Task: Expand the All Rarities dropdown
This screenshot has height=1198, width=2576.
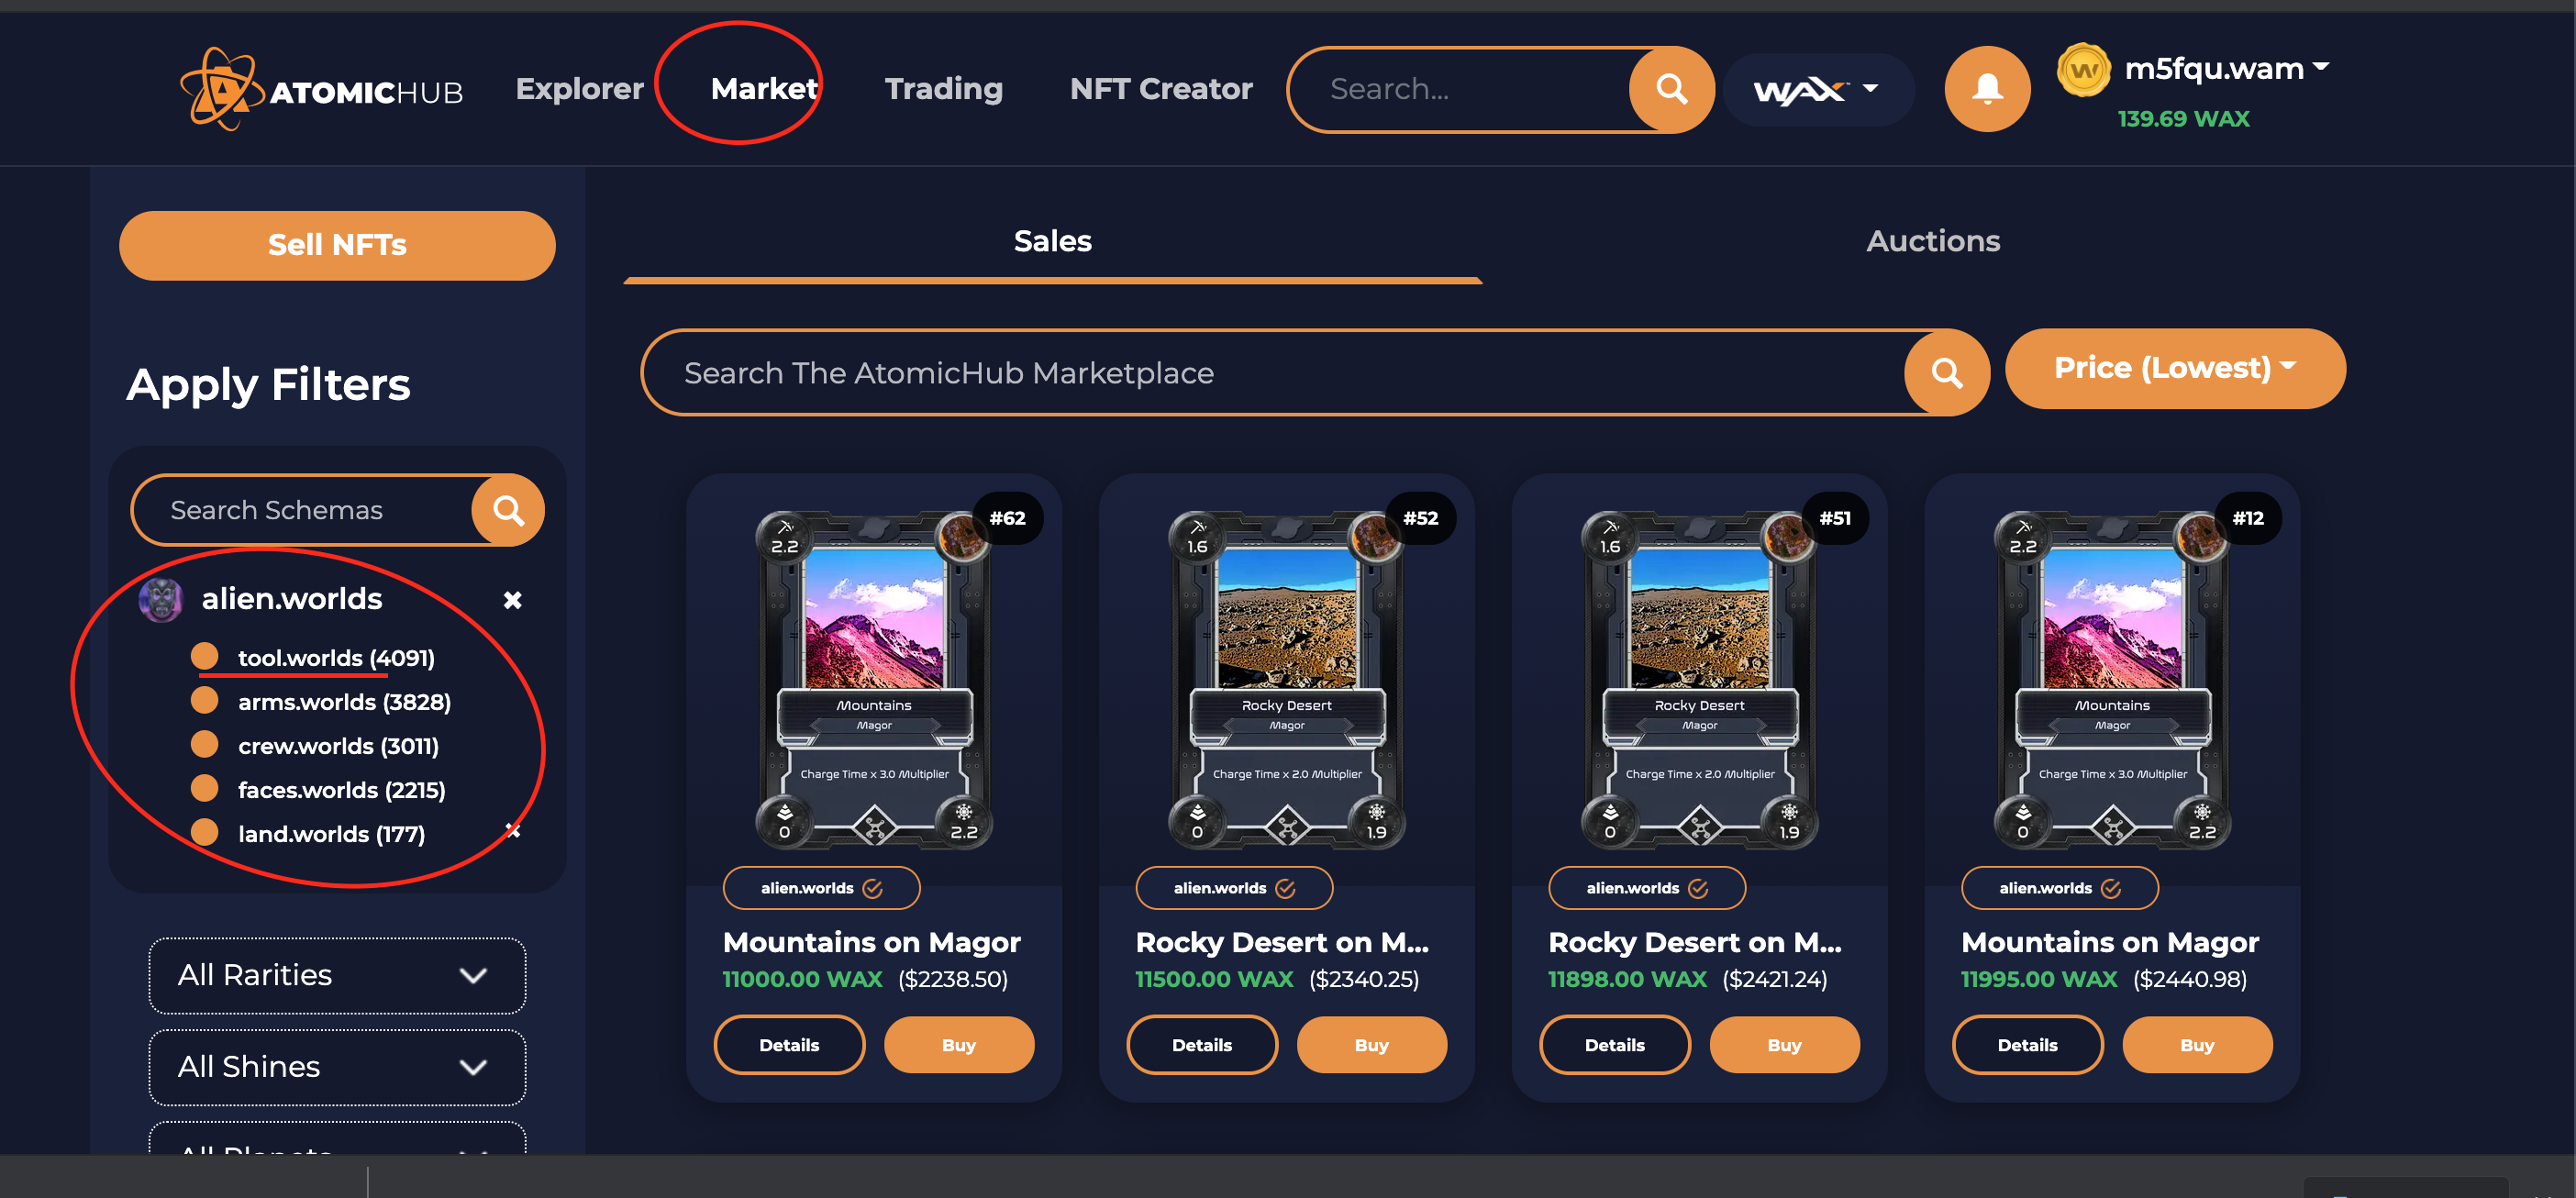Action: pos(337,975)
